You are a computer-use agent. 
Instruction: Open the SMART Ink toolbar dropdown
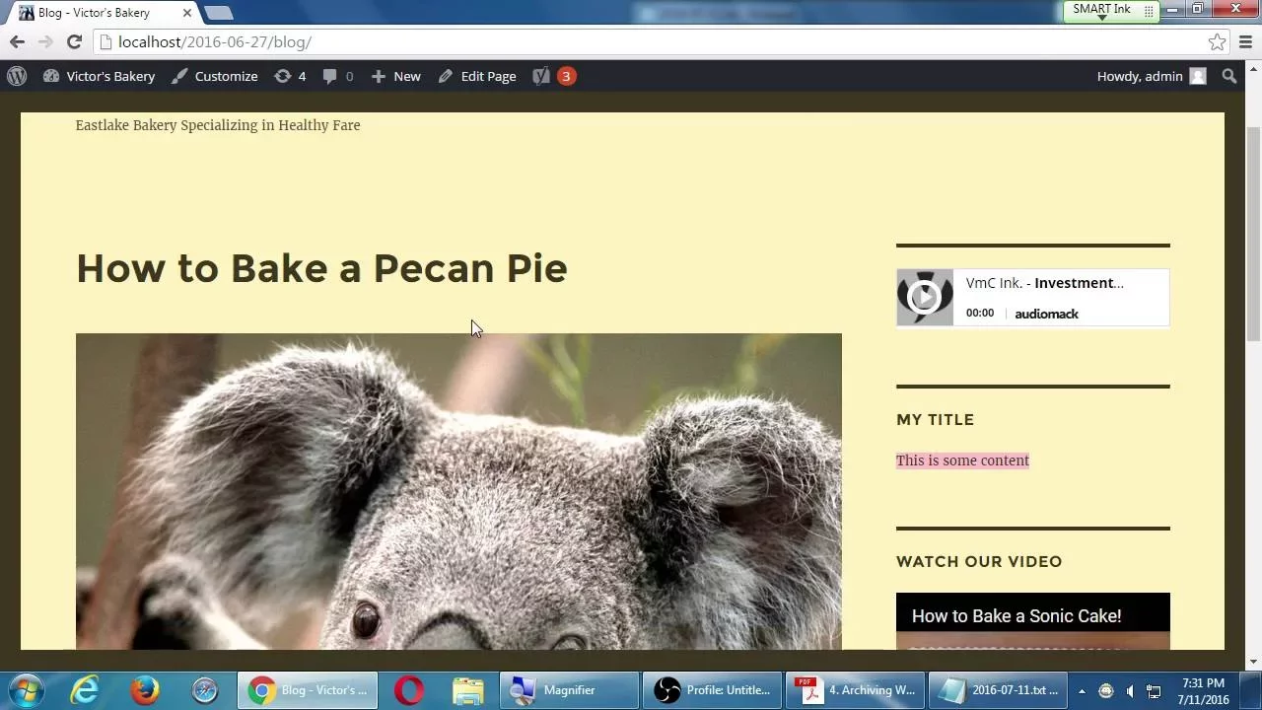pyautogui.click(x=1102, y=18)
